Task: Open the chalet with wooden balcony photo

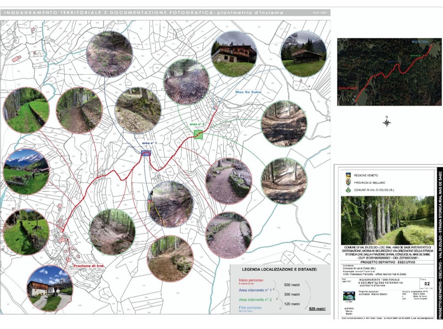Action: point(233,53)
